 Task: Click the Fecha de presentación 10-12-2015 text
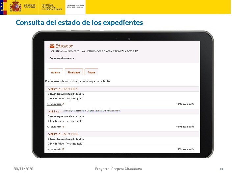[x=67, y=139]
